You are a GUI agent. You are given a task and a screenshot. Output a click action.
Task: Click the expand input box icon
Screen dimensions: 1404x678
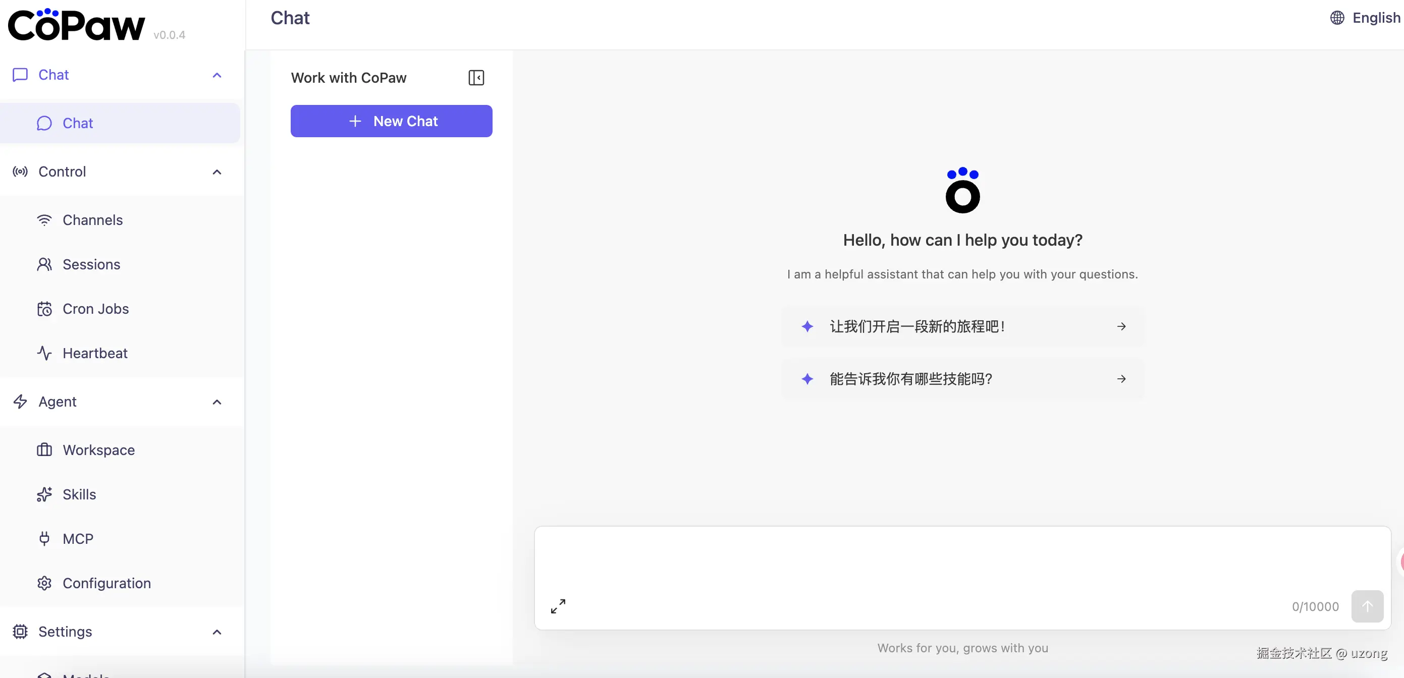point(558,606)
